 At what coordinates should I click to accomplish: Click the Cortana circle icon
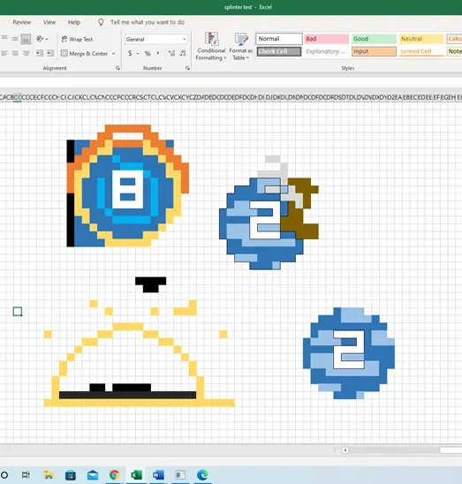click(4, 475)
